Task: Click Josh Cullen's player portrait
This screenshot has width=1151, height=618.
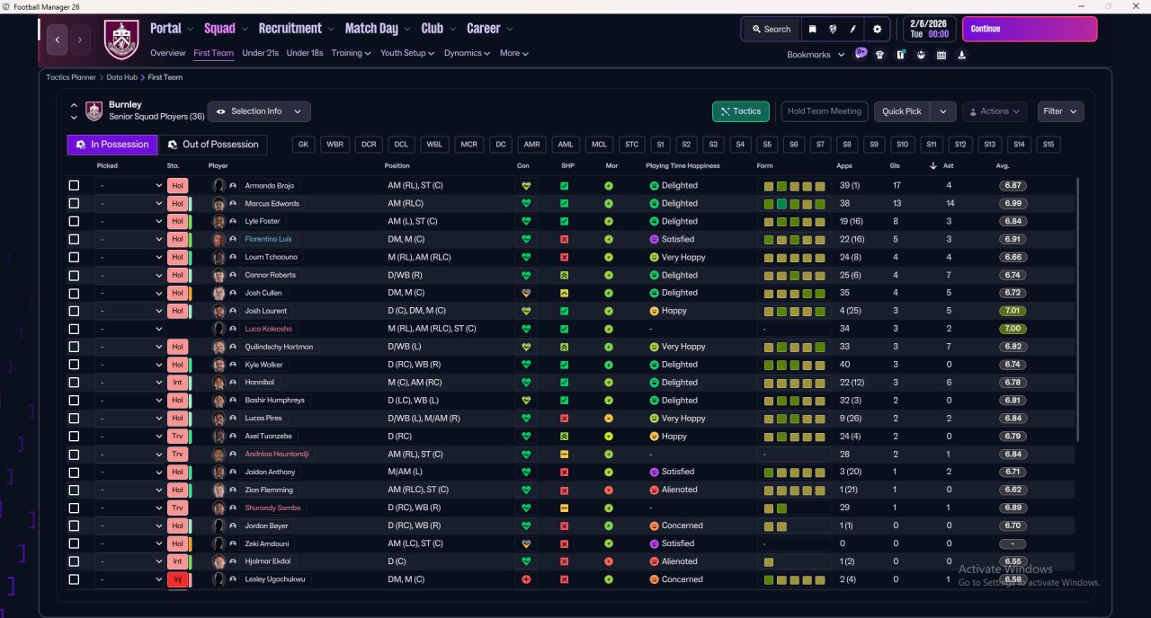Action: [x=218, y=293]
